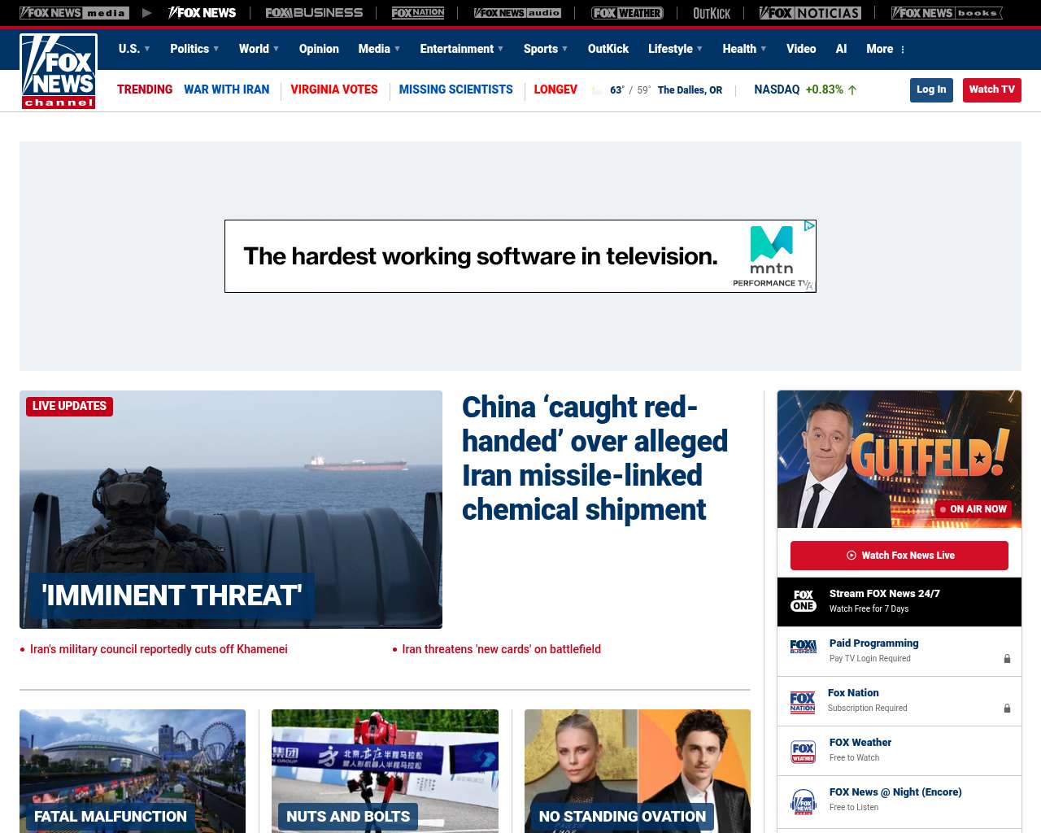Click the Fox News @ Night icon
This screenshot has width=1041, height=833.
point(804,801)
